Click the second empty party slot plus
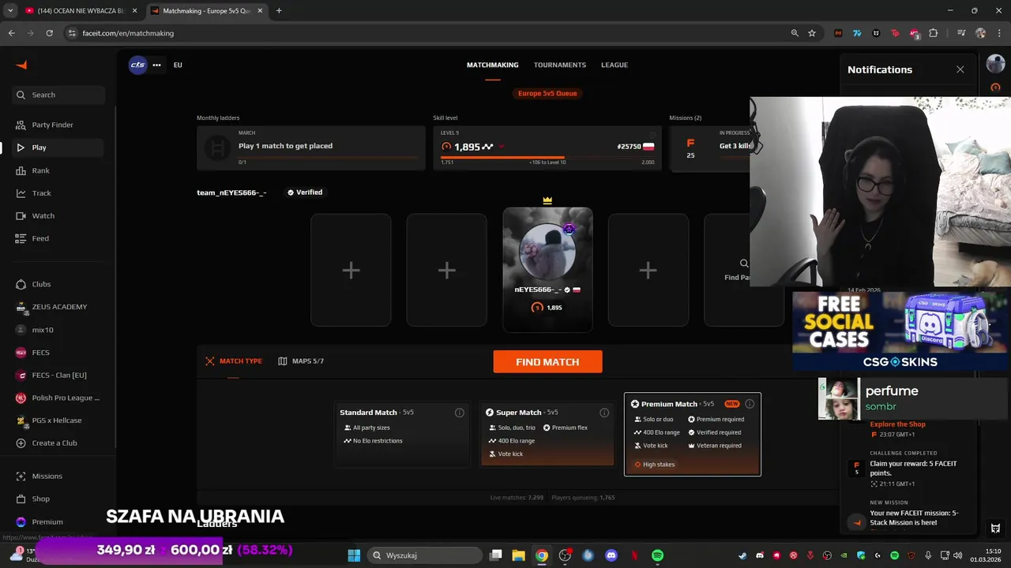Image resolution: width=1011 pixels, height=568 pixels. tap(446, 270)
